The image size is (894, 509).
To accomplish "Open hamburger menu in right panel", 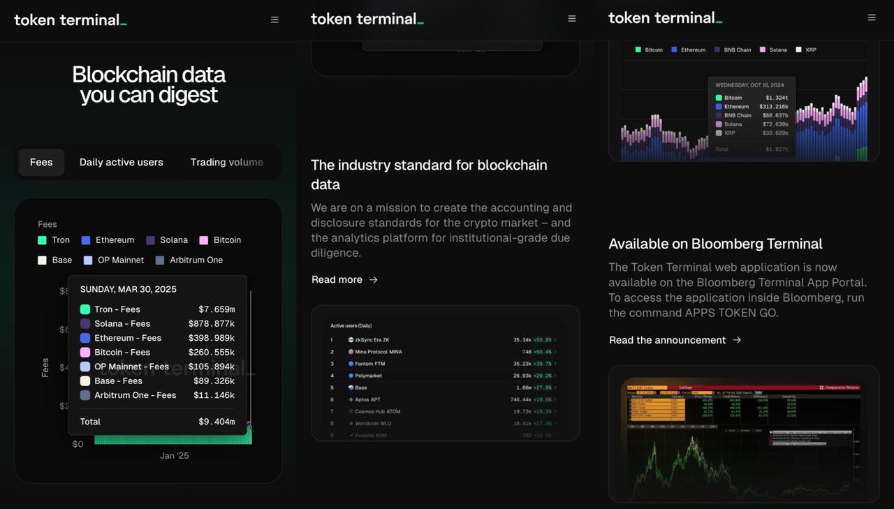I will pyautogui.click(x=872, y=17).
